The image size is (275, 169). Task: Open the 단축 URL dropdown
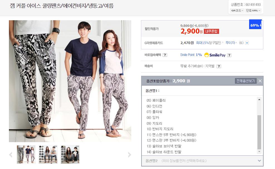coord(253,11)
